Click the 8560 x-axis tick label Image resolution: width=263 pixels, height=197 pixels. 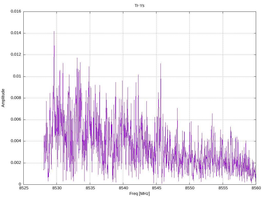coord(256,188)
